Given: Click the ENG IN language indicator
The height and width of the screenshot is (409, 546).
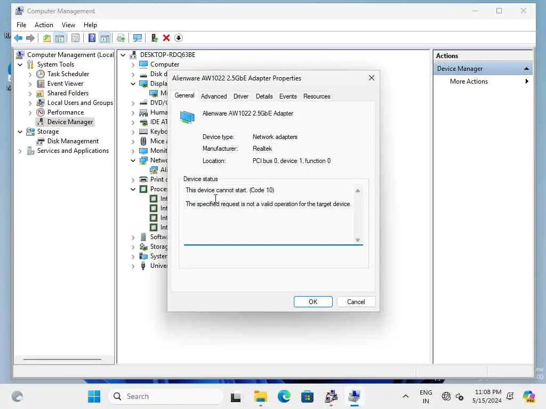Looking at the screenshot, I should (426, 396).
